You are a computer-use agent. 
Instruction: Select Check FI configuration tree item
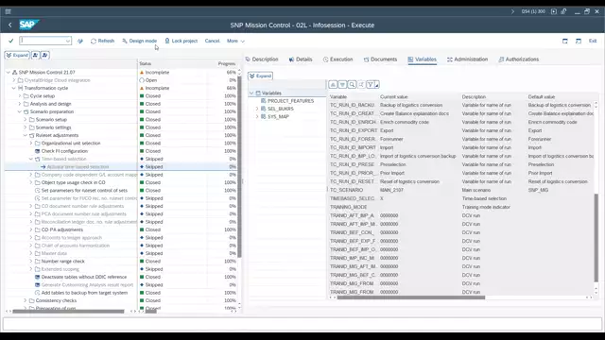pyautogui.click(x=64, y=151)
